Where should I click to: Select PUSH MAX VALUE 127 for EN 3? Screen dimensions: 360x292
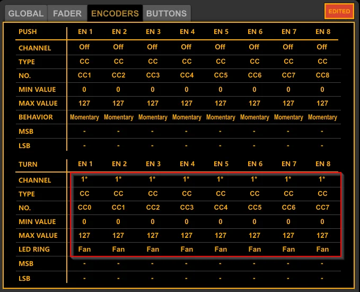pyautogui.click(x=153, y=103)
